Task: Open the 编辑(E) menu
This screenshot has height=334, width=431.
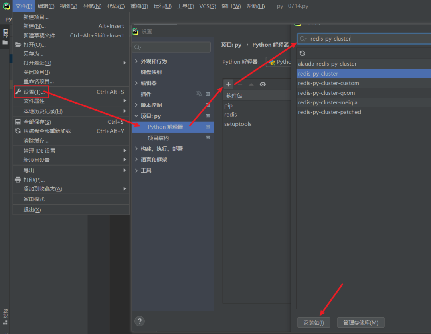Action: pyautogui.click(x=46, y=6)
